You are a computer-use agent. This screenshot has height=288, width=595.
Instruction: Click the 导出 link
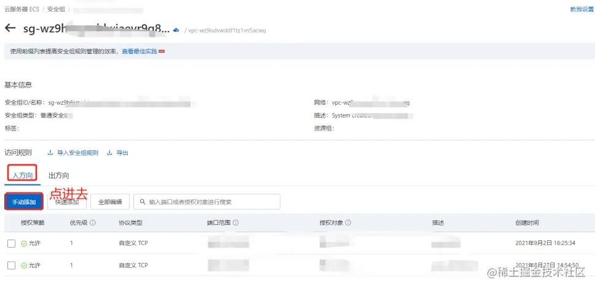click(122, 153)
